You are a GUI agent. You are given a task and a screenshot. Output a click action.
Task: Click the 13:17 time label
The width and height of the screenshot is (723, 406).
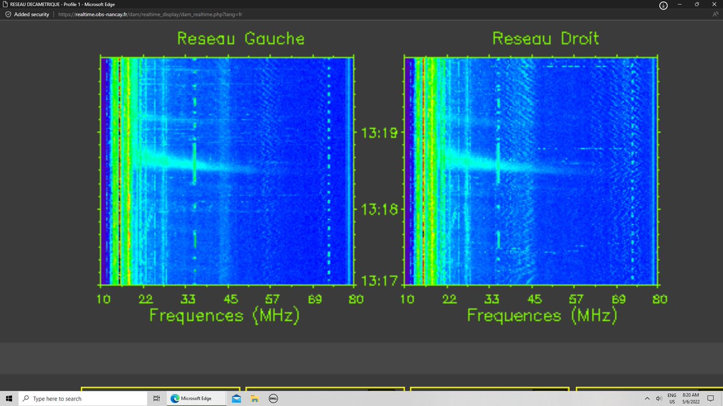(x=380, y=281)
